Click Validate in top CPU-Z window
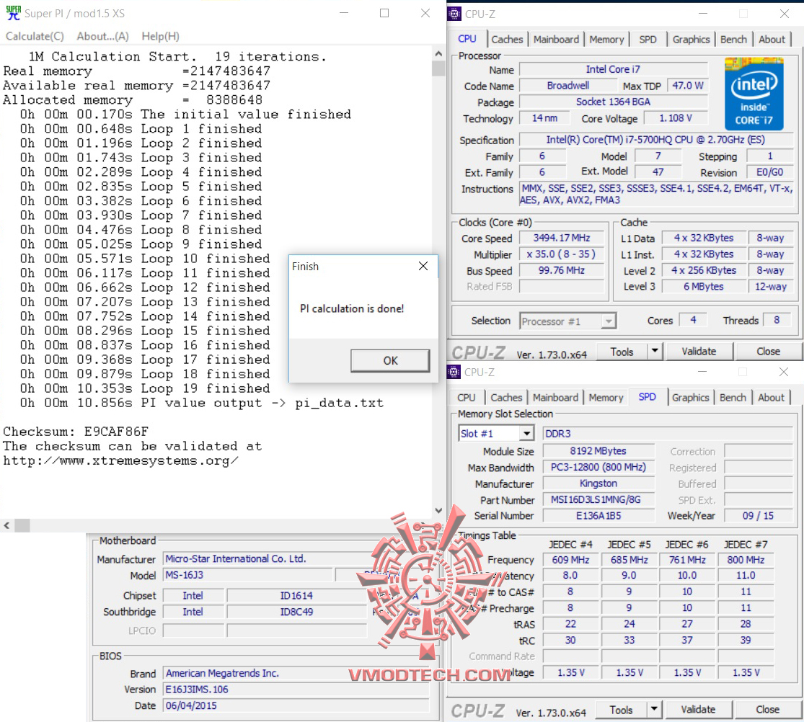804x722 pixels. pyautogui.click(x=699, y=352)
